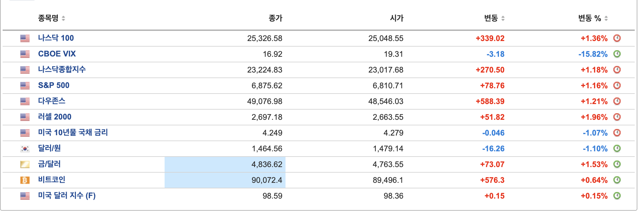Click the green clock icon in 금/달러 row
The height and width of the screenshot is (214, 640).
[x=617, y=164]
